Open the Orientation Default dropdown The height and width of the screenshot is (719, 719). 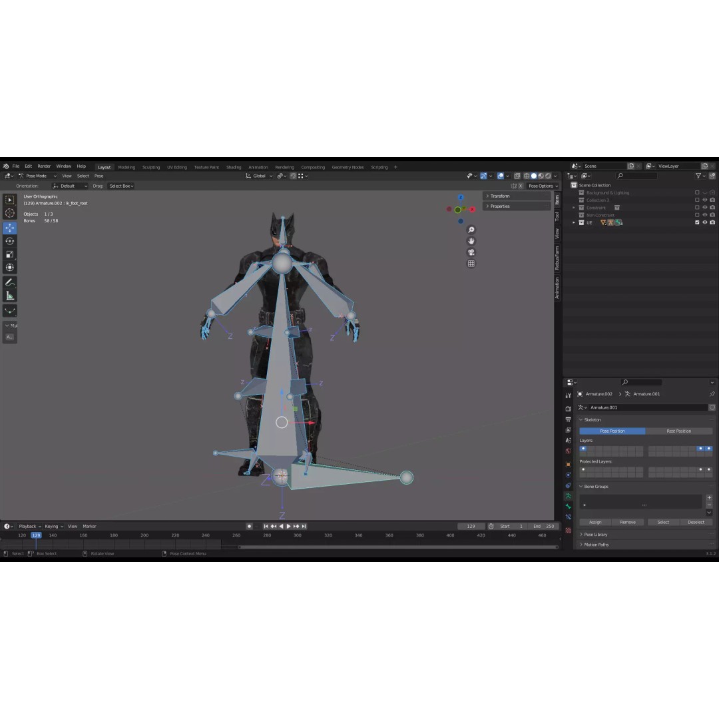[x=70, y=186]
